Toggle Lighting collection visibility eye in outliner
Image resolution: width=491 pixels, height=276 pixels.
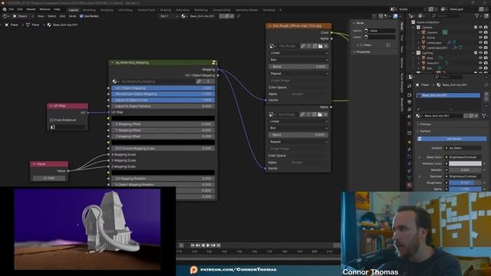(481, 53)
